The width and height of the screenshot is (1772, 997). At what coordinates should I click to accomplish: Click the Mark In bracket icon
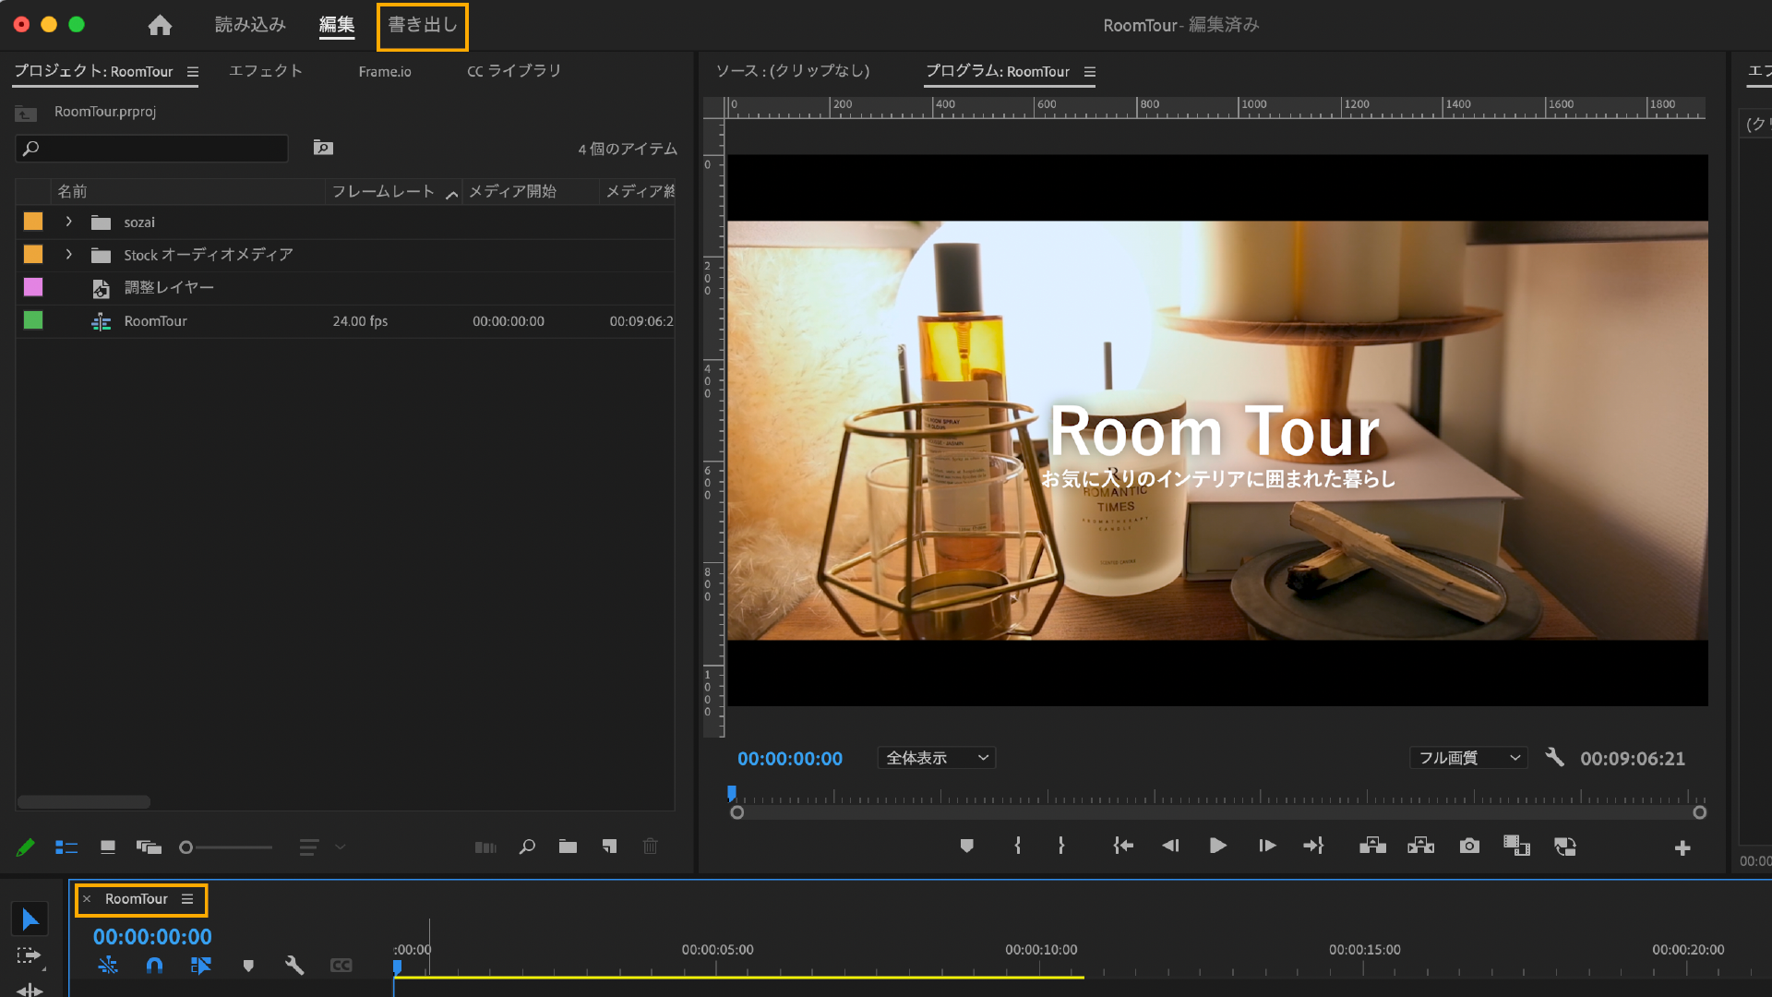[1017, 846]
